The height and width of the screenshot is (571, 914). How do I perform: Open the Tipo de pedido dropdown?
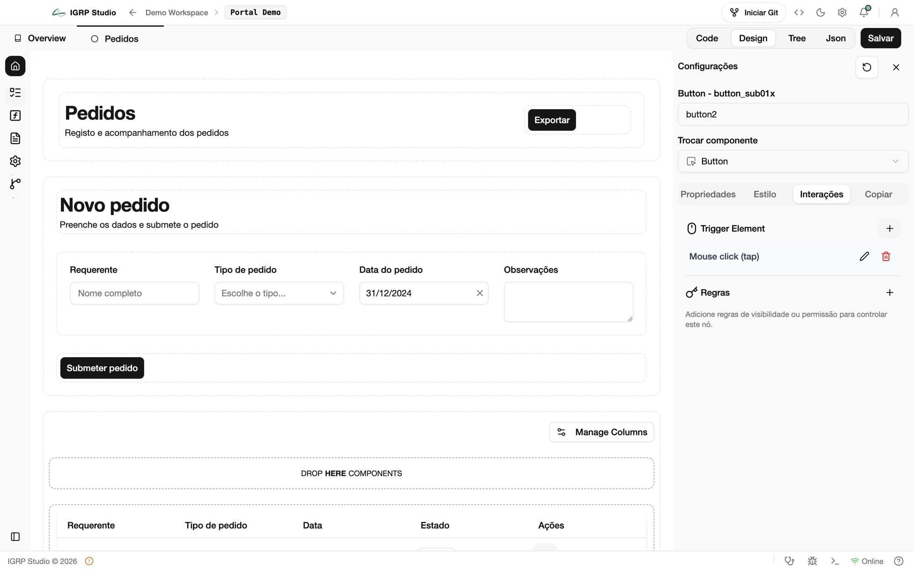tap(279, 293)
